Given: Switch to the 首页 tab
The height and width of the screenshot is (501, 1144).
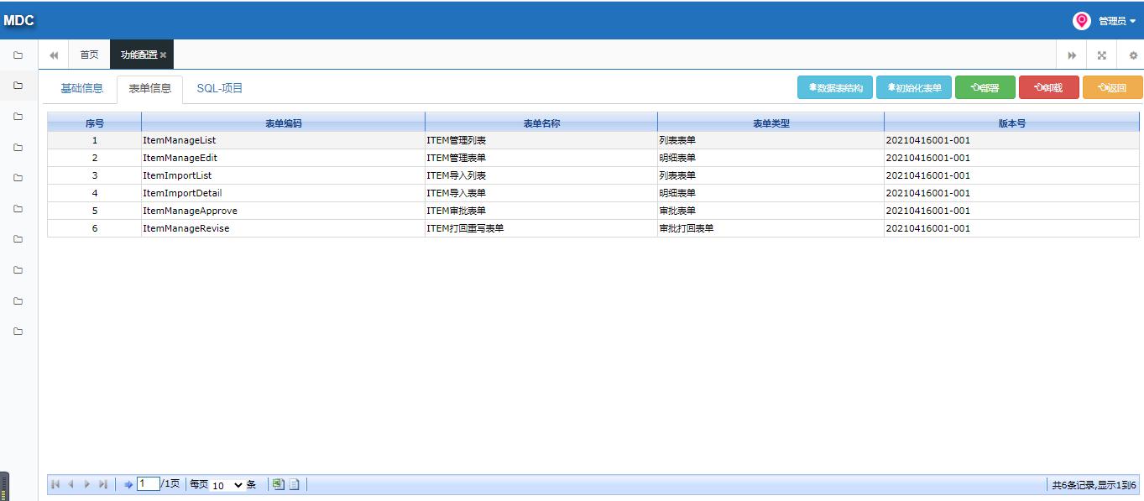Looking at the screenshot, I should tap(89, 55).
